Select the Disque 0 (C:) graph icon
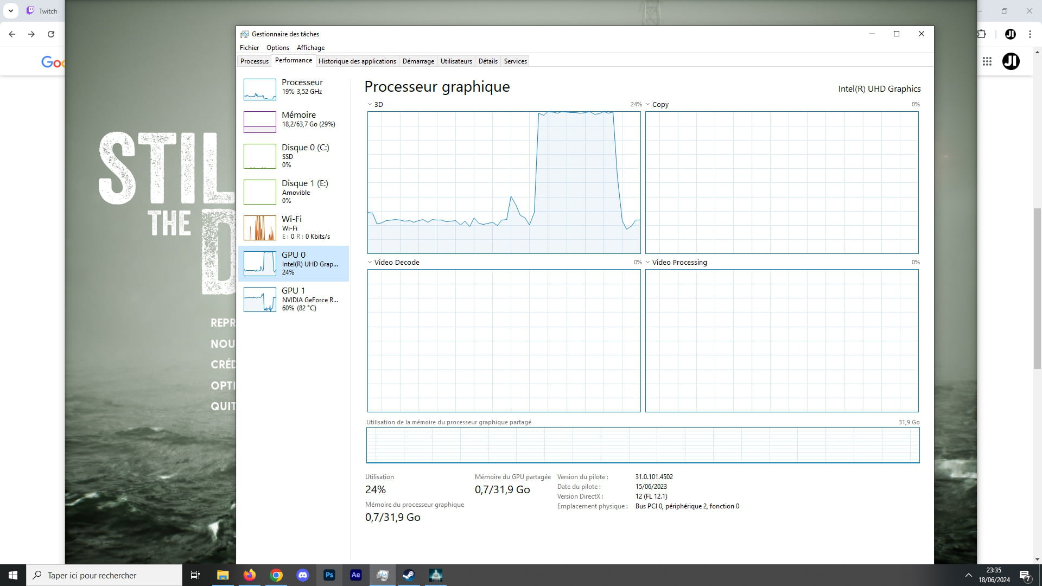Image resolution: width=1042 pixels, height=586 pixels. click(259, 156)
